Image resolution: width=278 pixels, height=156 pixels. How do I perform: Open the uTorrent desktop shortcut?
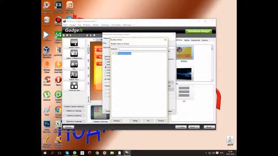[47, 96]
